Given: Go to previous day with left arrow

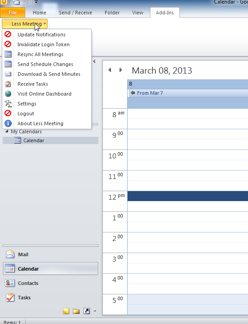Looking at the screenshot, I should click(110, 70).
